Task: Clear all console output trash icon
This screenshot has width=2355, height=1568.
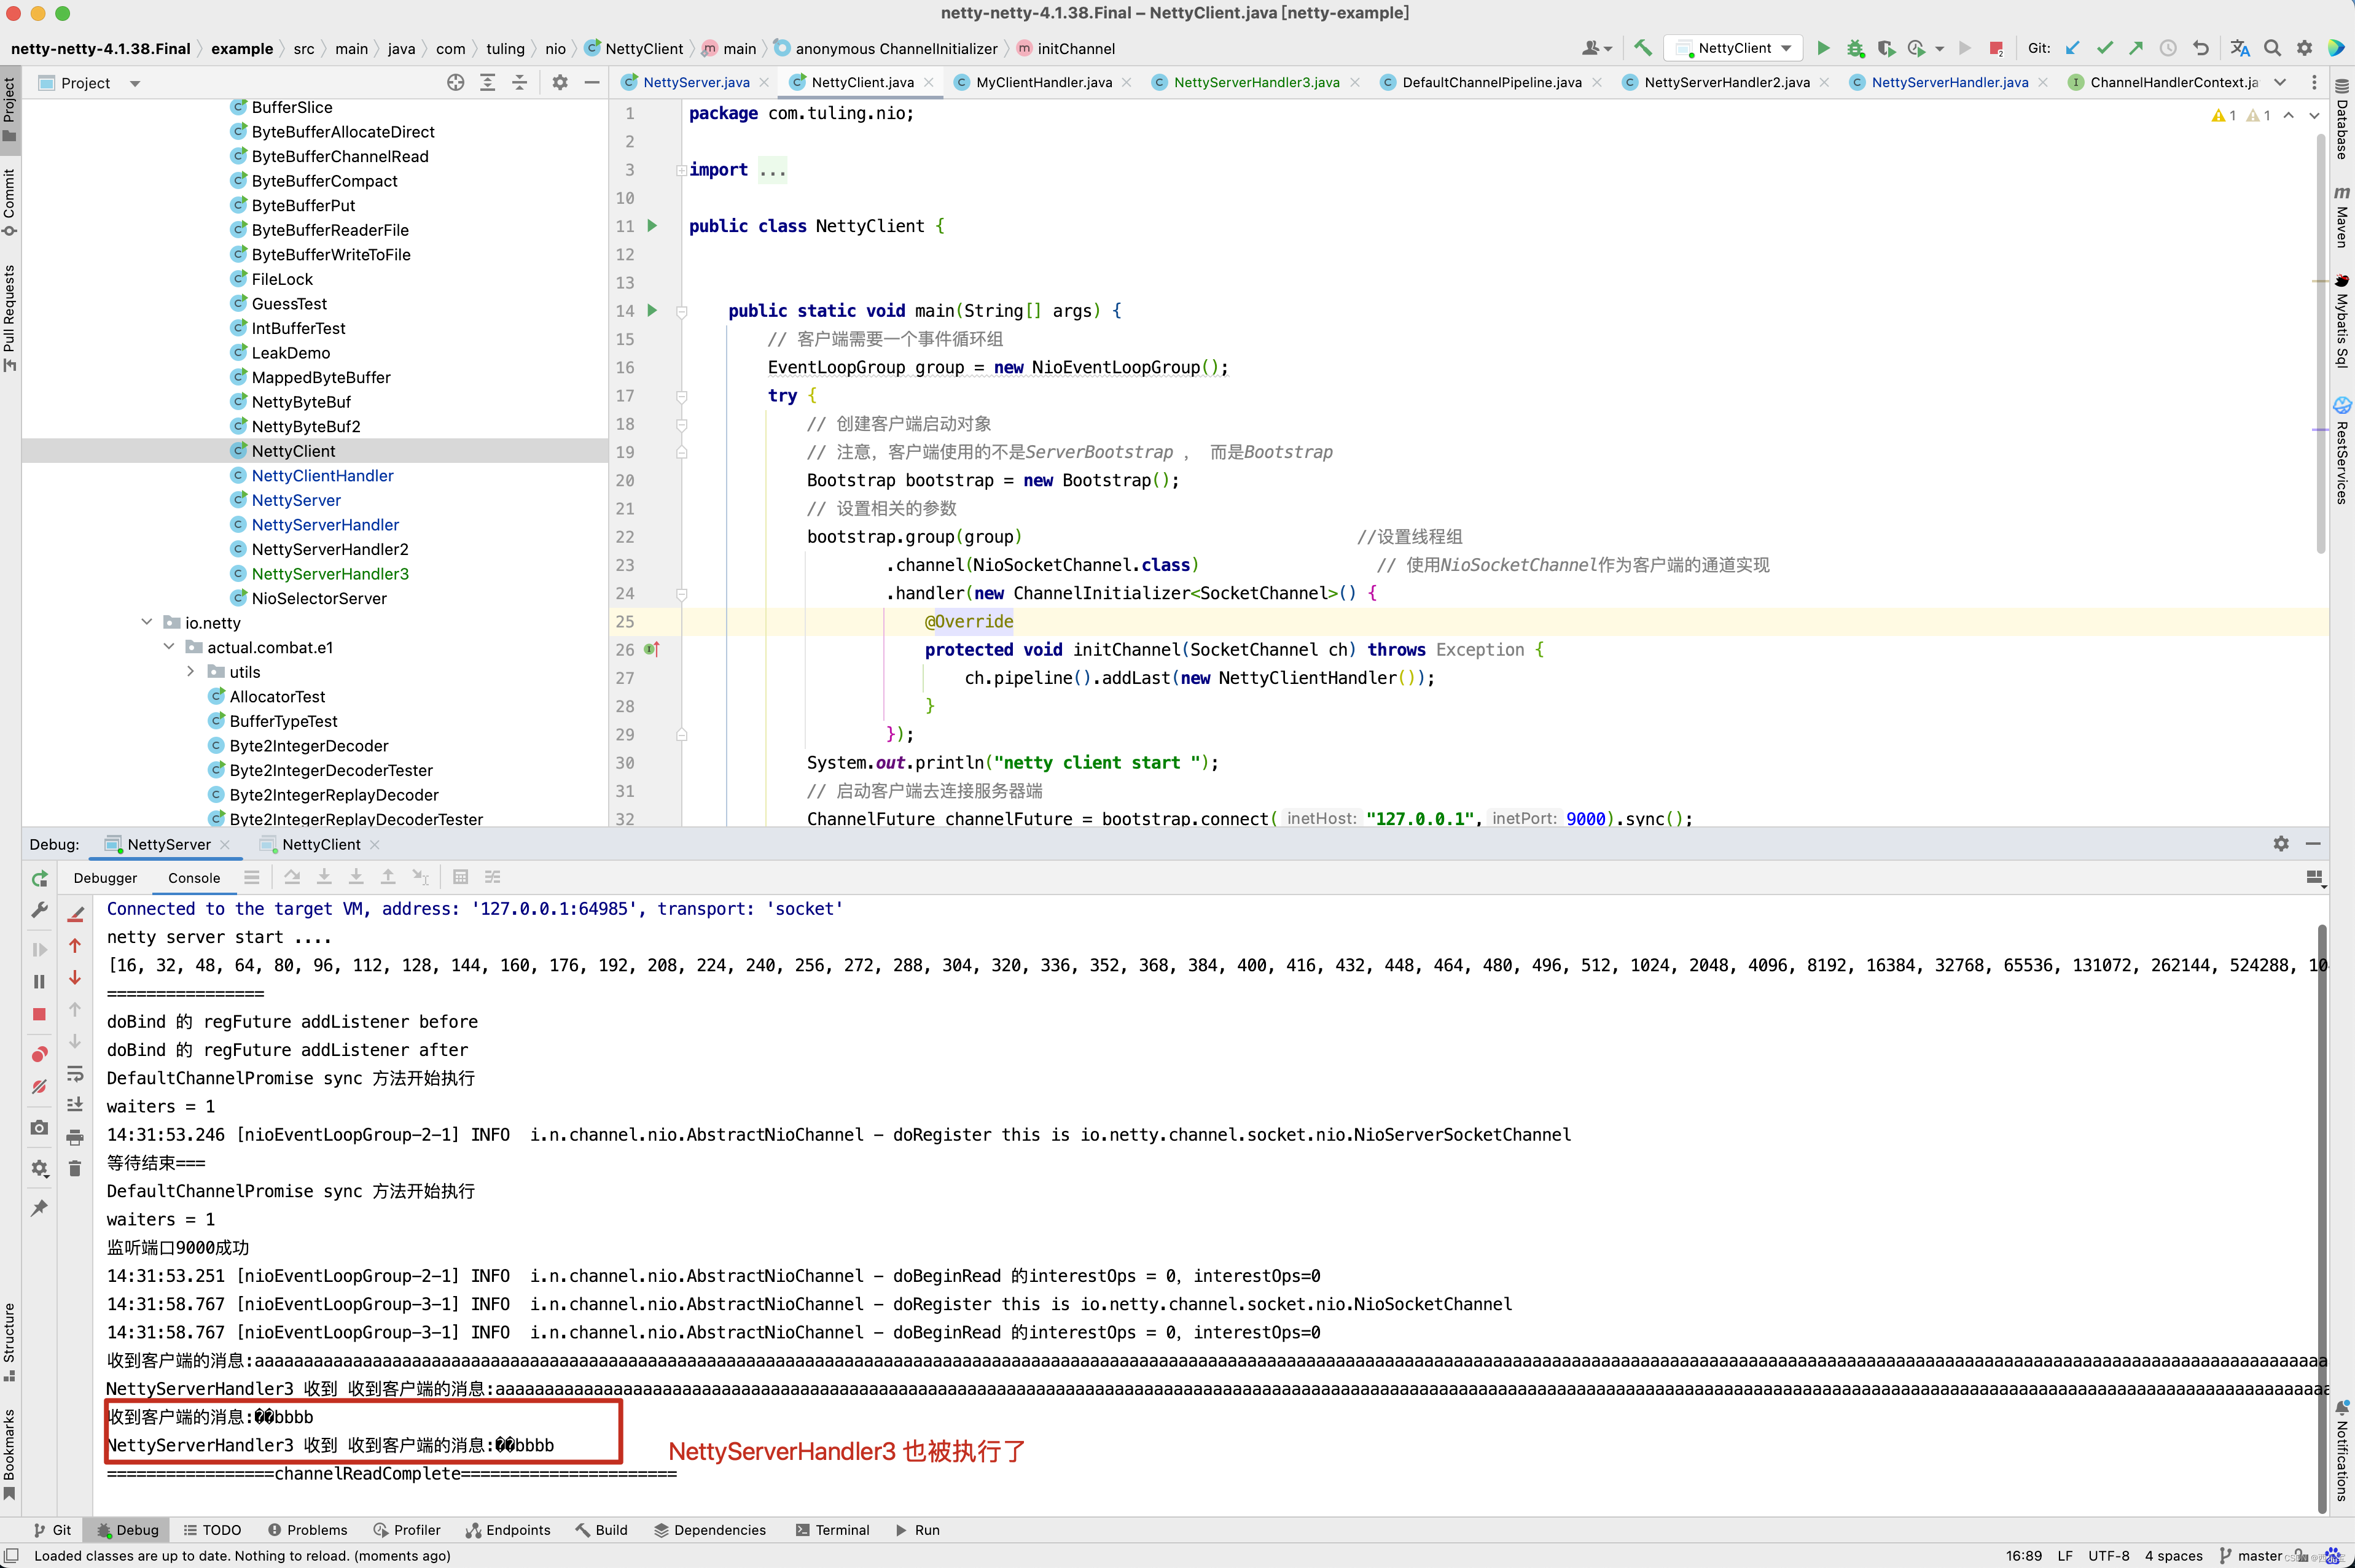Action: pyautogui.click(x=75, y=1168)
